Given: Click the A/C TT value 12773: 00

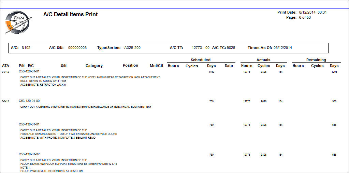Looking at the screenshot, I should (201, 48).
